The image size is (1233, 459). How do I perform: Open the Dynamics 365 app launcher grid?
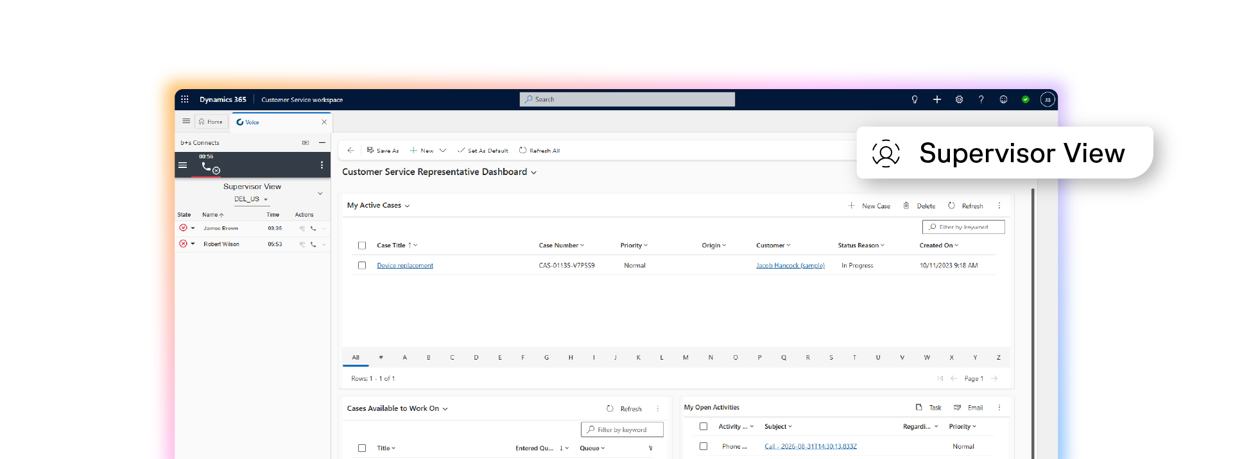185,99
